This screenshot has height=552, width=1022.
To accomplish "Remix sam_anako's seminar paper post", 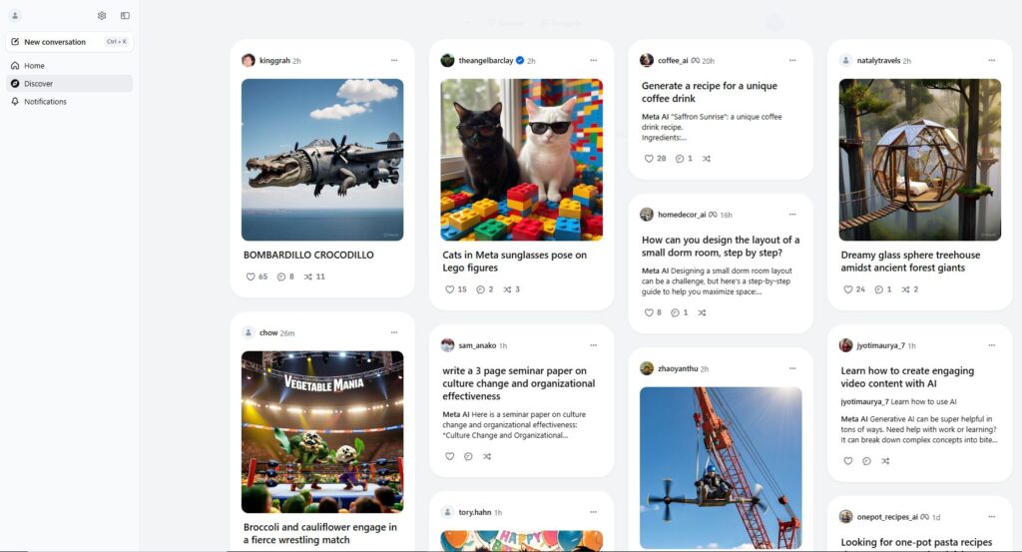I will point(487,457).
